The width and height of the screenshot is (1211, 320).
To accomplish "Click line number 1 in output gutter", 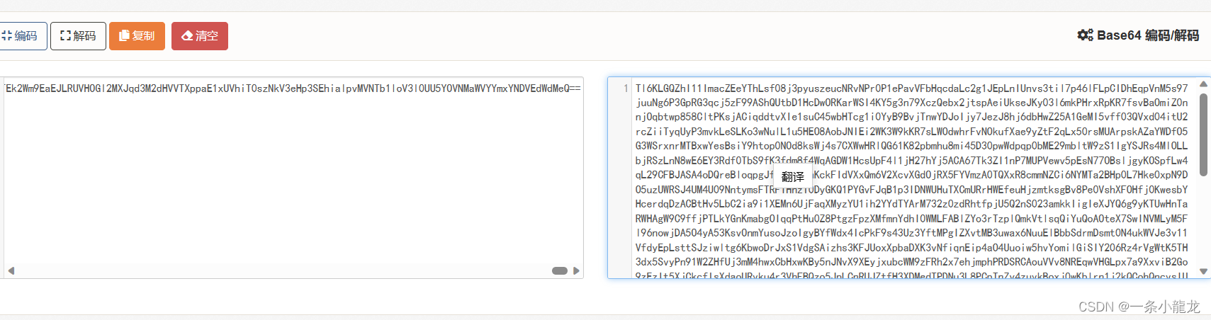I will click(x=626, y=88).
